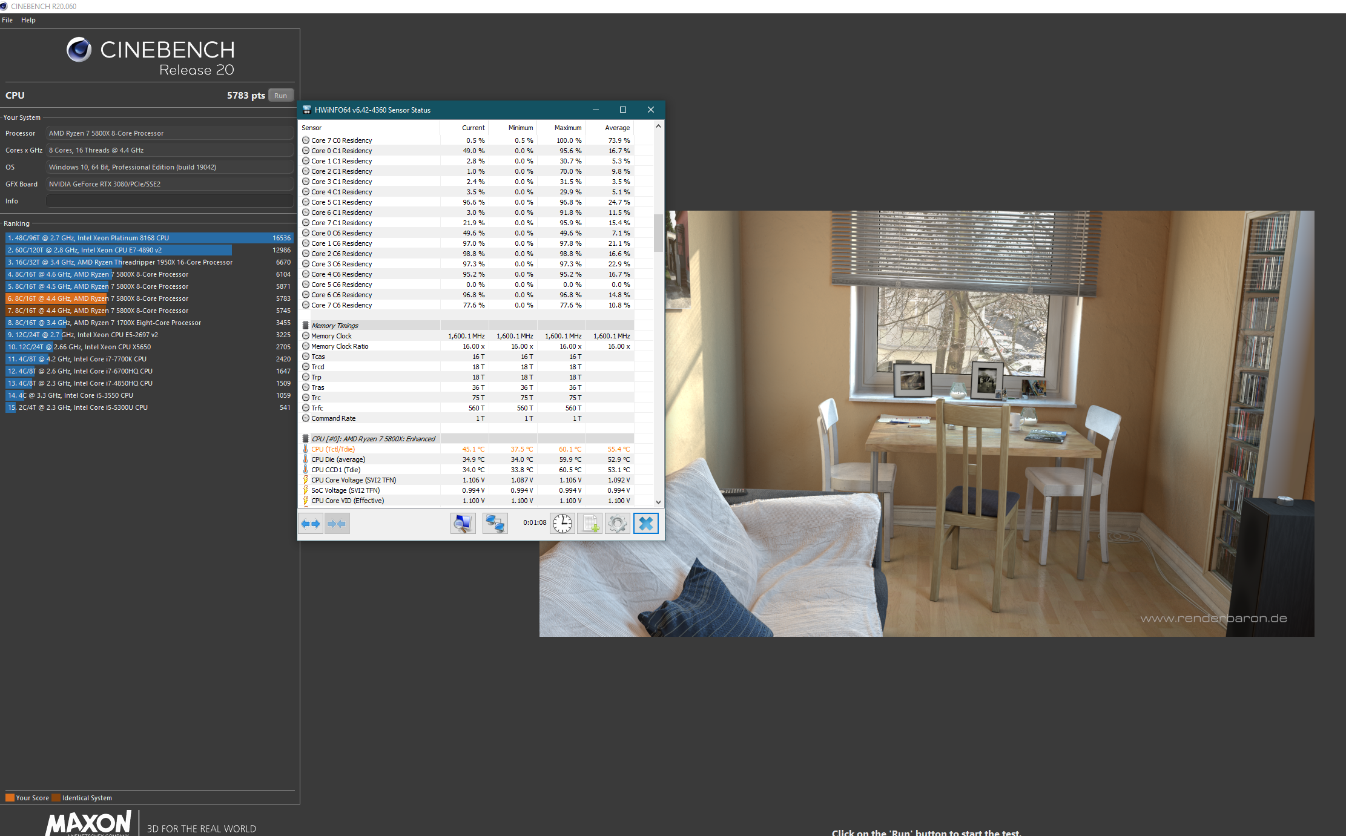The image size is (1346, 836).
Task: Click the Minimum column header
Action: tap(513, 128)
